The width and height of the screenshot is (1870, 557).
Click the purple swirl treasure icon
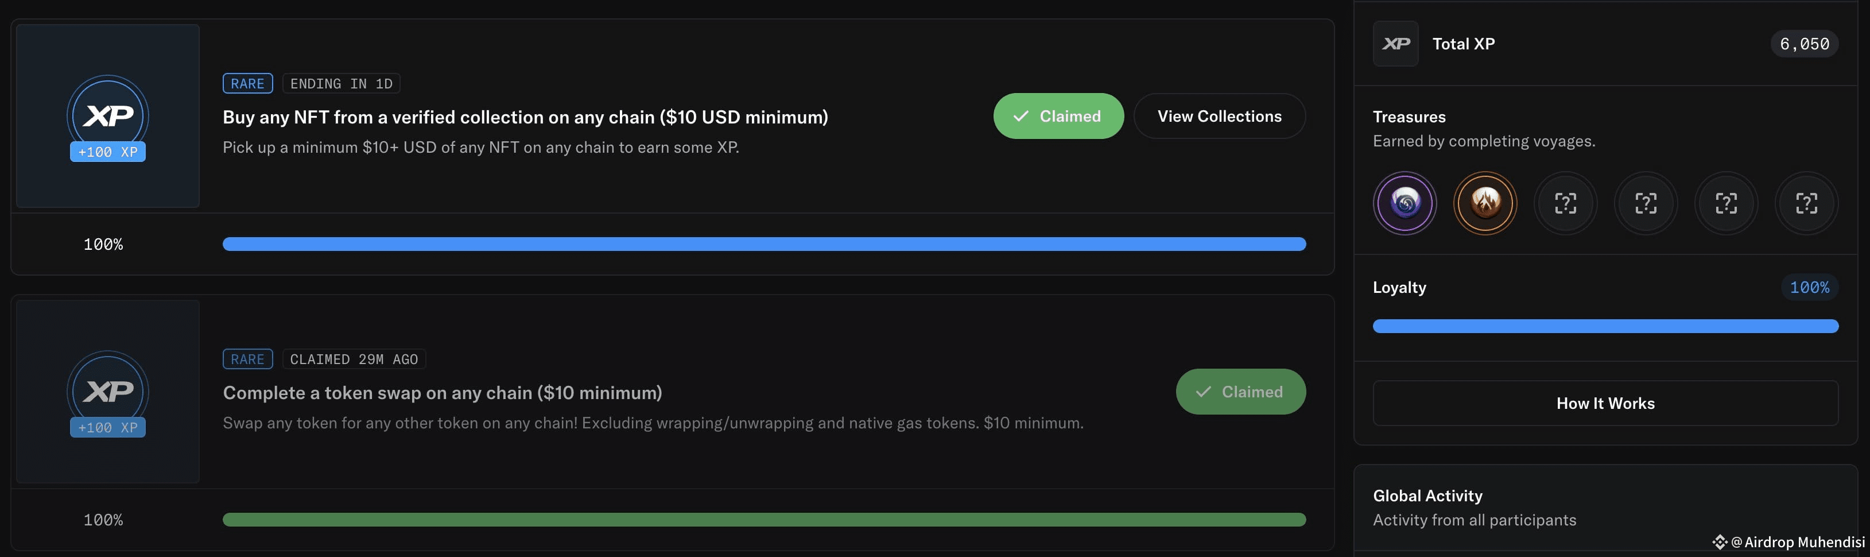click(x=1405, y=203)
